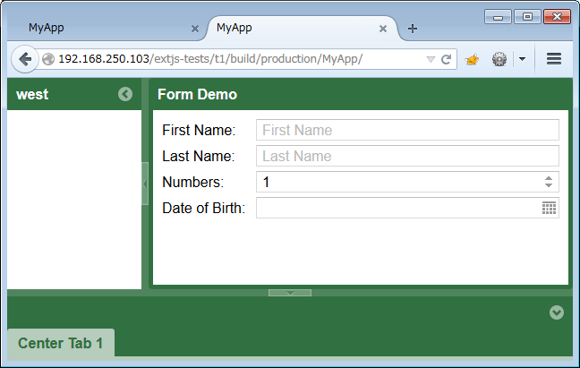Click the gear extension icon
The image size is (580, 368).
point(499,59)
